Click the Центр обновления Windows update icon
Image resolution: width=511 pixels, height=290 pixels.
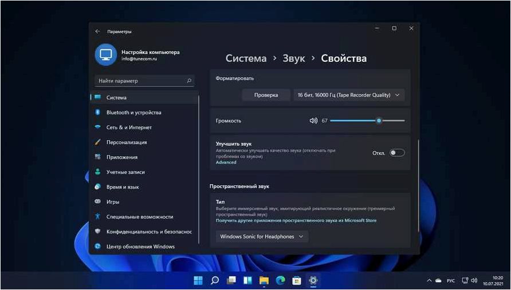pyautogui.click(x=97, y=247)
